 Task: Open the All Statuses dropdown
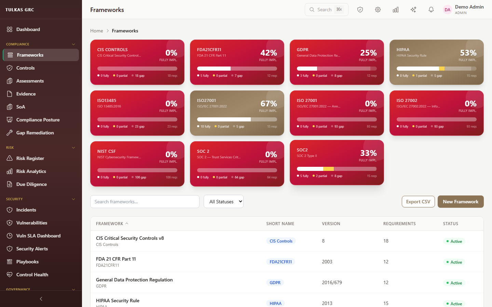click(x=223, y=202)
